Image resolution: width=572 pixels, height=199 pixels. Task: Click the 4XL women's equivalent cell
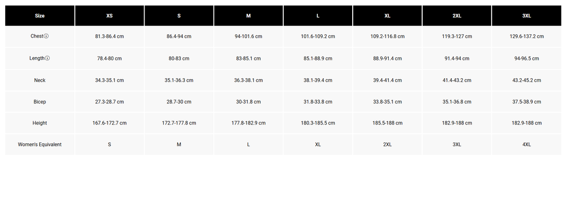point(526,144)
